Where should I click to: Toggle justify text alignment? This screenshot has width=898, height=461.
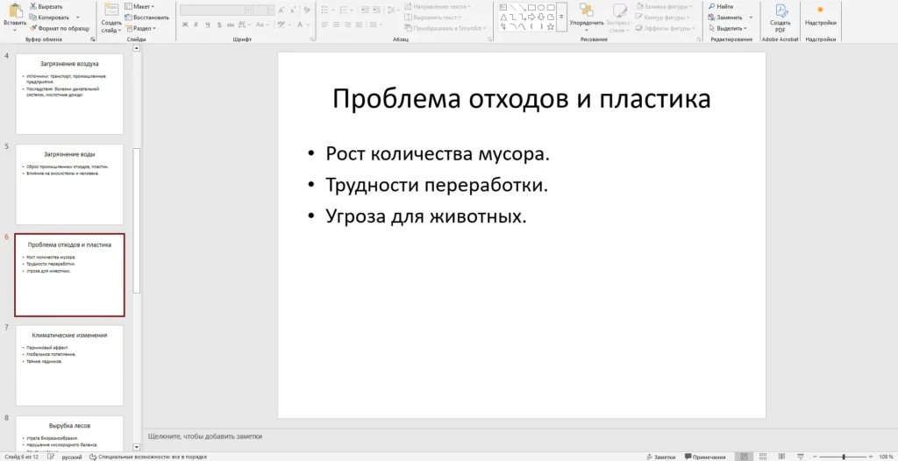(x=360, y=25)
